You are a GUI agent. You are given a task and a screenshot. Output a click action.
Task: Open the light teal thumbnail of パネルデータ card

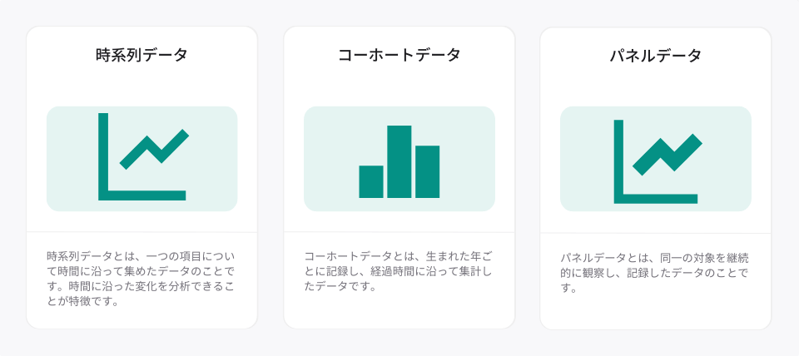point(655,158)
